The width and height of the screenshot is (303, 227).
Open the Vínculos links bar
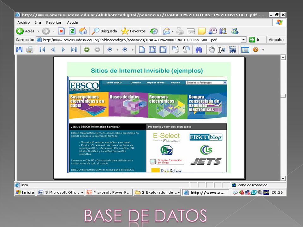[276, 40]
